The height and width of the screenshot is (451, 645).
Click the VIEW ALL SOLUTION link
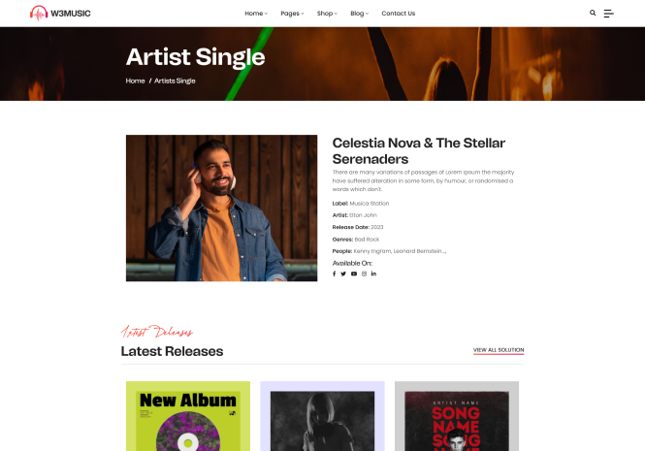499,350
